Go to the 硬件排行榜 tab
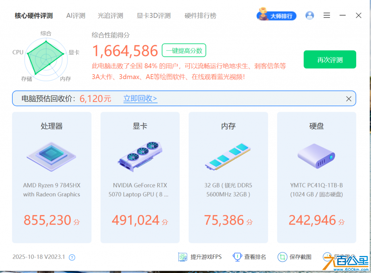The width and height of the screenshot is (371, 273). (200, 16)
